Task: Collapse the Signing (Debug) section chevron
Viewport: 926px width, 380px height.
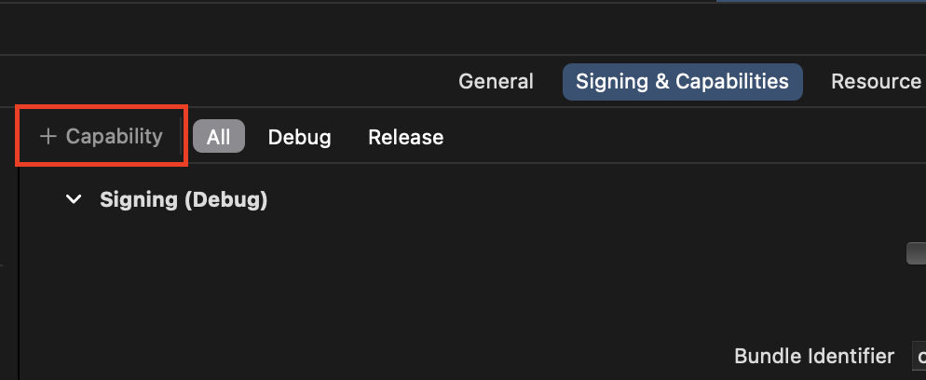Action: [75, 199]
